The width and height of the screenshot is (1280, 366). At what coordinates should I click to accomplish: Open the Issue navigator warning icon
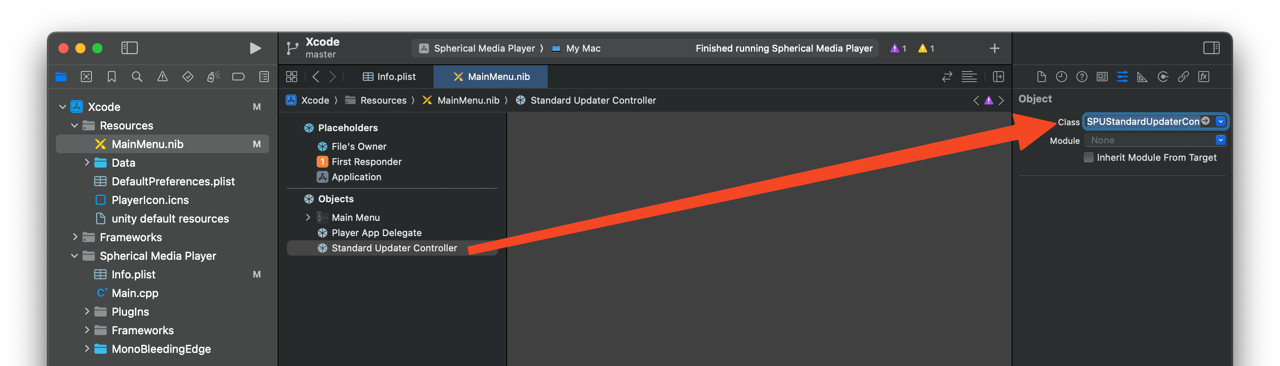pos(163,77)
